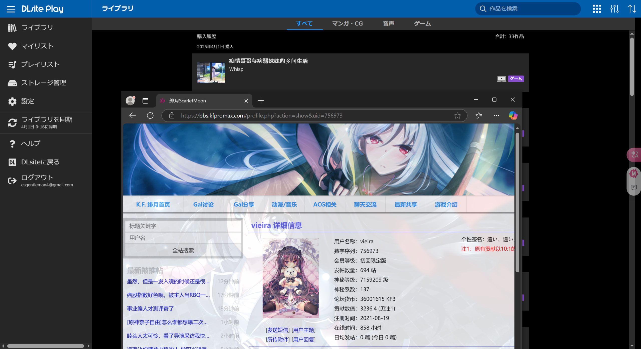View site information lock icon
The image size is (641, 349).
(172, 115)
